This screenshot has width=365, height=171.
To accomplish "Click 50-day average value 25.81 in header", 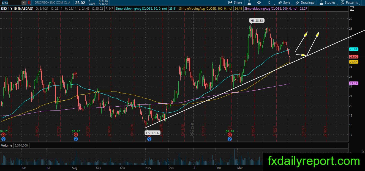I will [173, 9].
